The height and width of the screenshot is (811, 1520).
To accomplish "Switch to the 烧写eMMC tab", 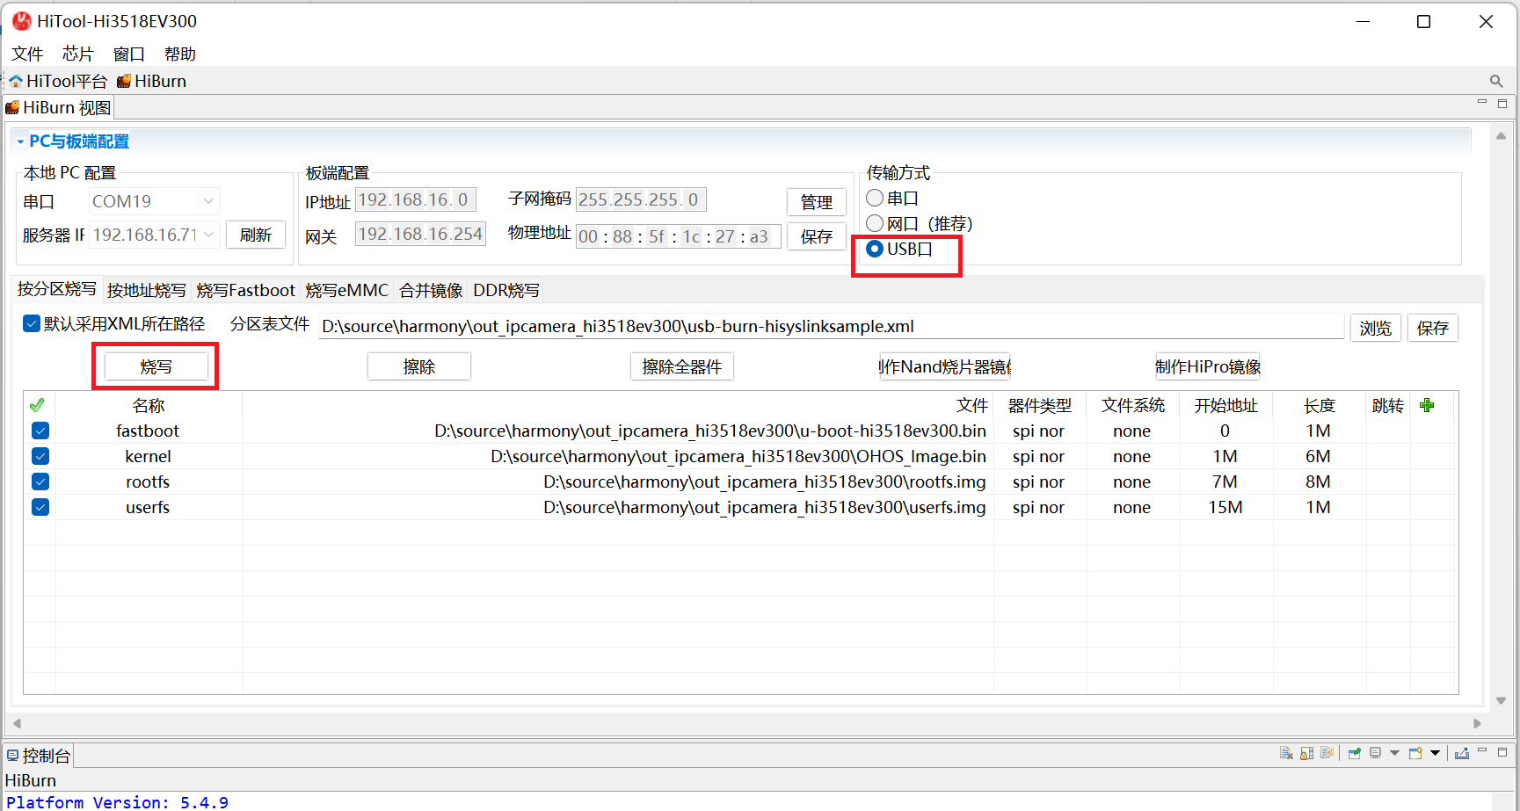I will coord(346,290).
